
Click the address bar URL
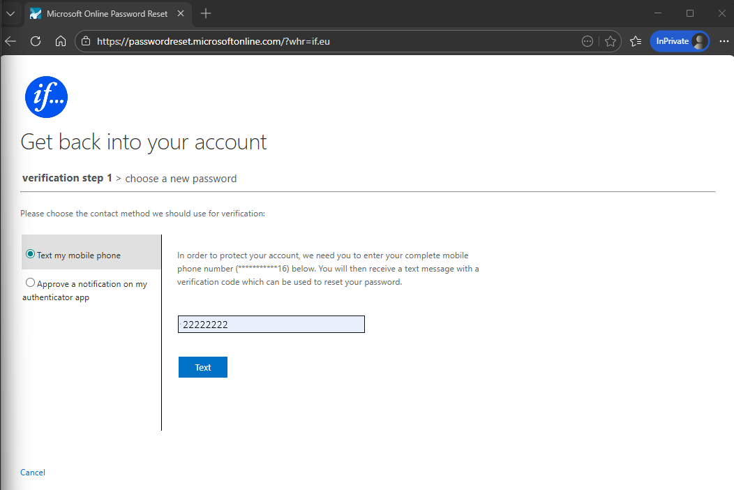(x=214, y=41)
